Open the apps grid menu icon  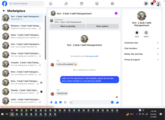click(146, 4)
